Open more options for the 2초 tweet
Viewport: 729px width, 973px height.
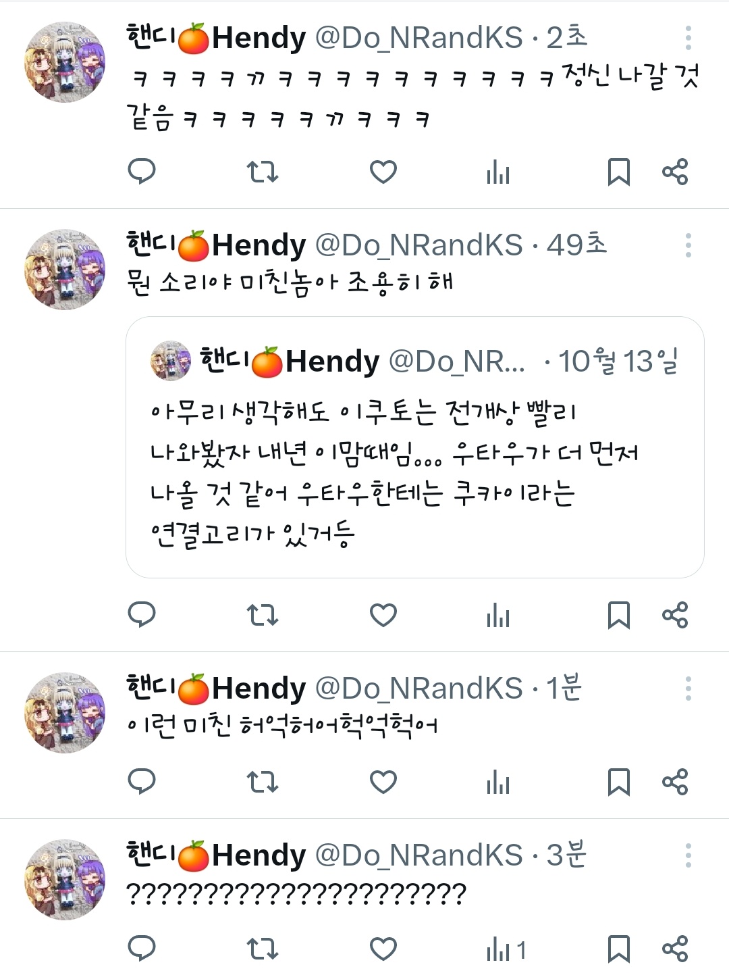pyautogui.click(x=688, y=38)
